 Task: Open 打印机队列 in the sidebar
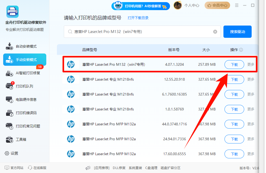click(x=25, y=86)
